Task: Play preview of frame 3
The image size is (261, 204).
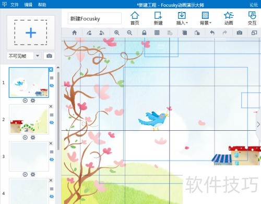Action: point(25,174)
